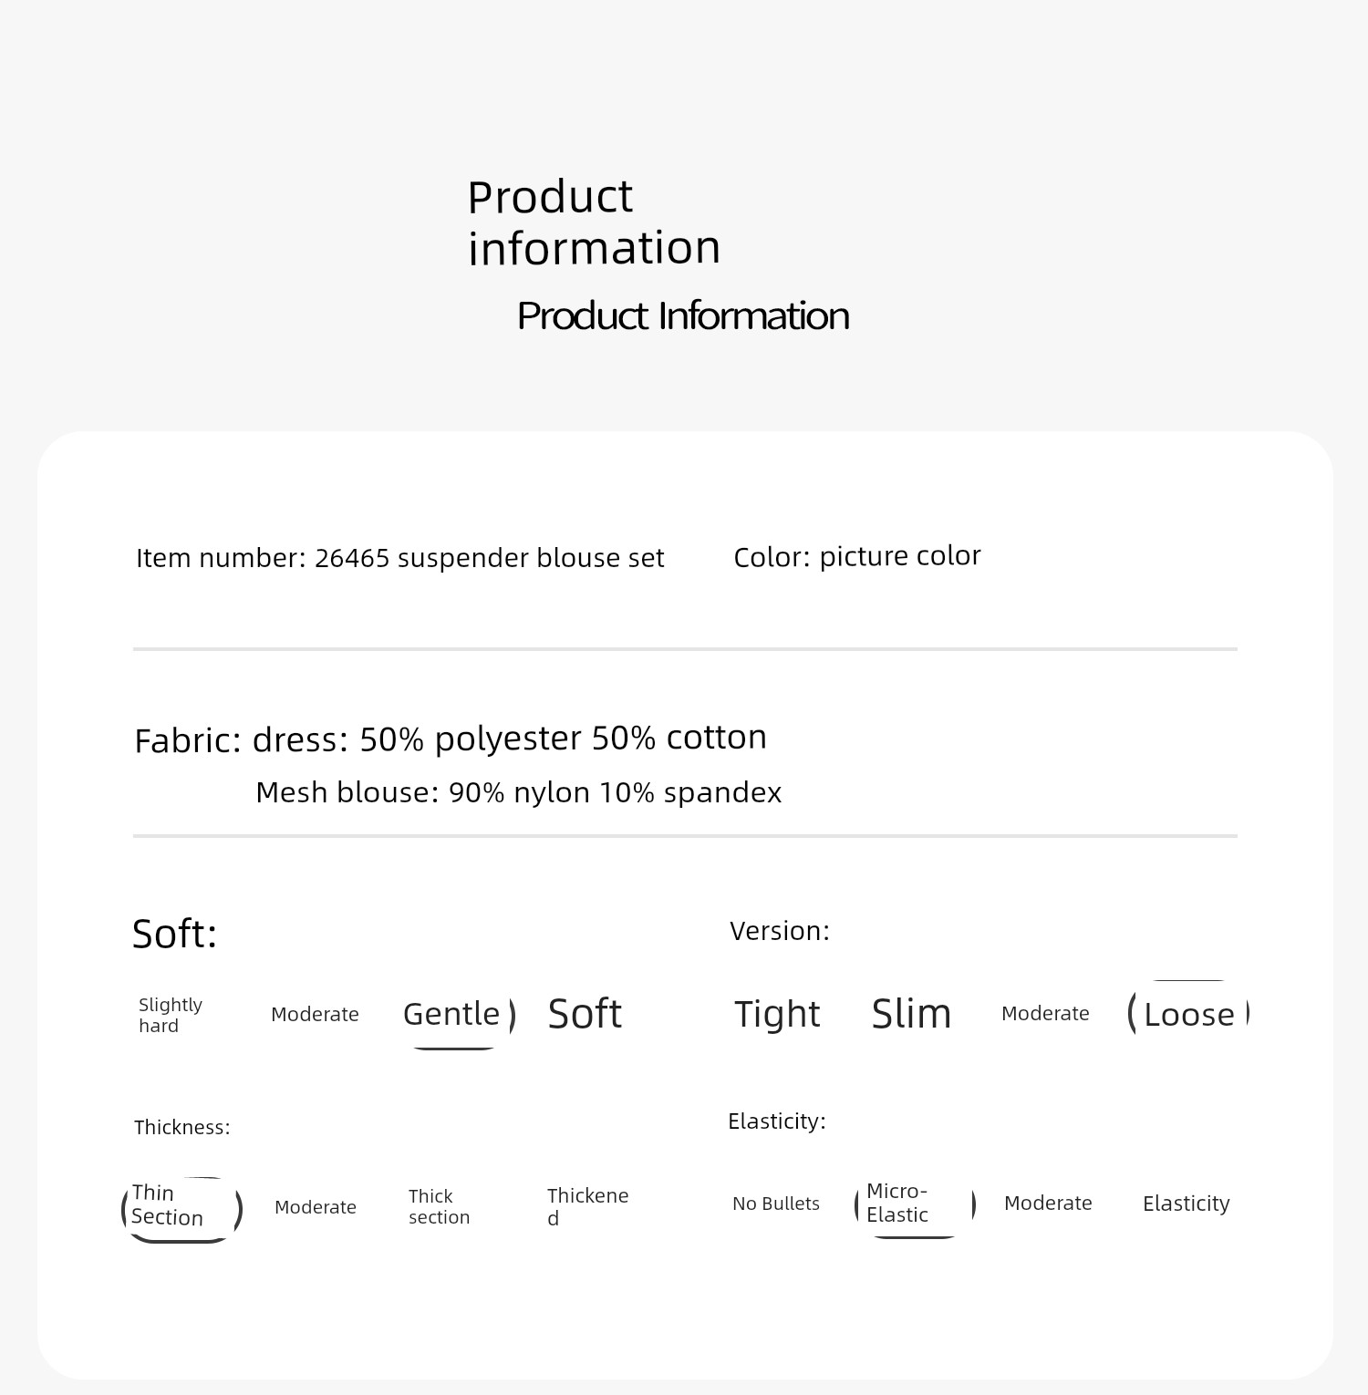
Task: Click the circled Loose version option
Action: click(x=1188, y=1012)
